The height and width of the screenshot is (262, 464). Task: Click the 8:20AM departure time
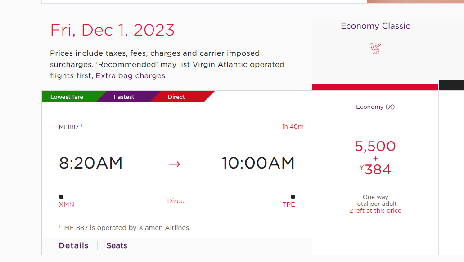pyautogui.click(x=90, y=163)
